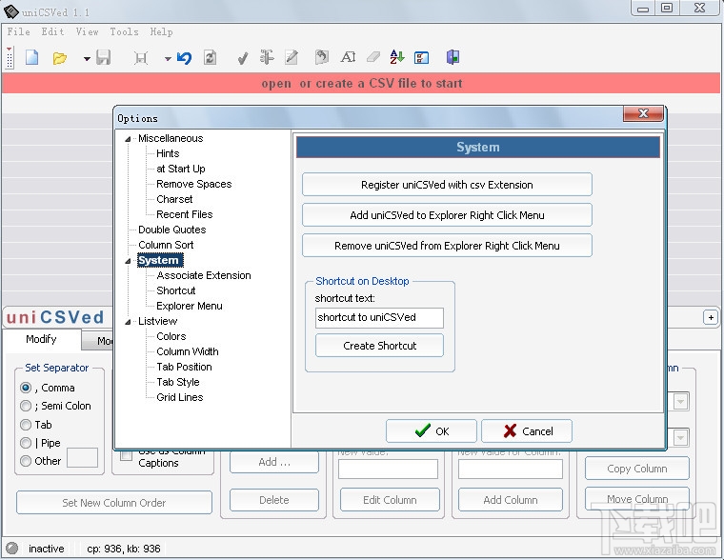Open the Tools menu
The image size is (724, 560).
[x=124, y=31]
